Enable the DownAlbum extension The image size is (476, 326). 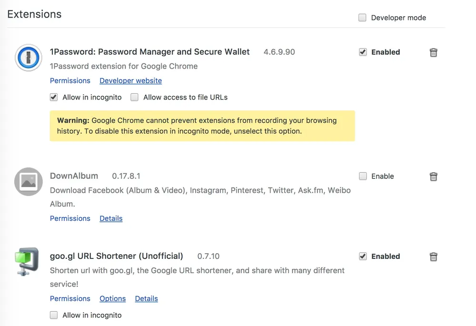[x=363, y=176]
